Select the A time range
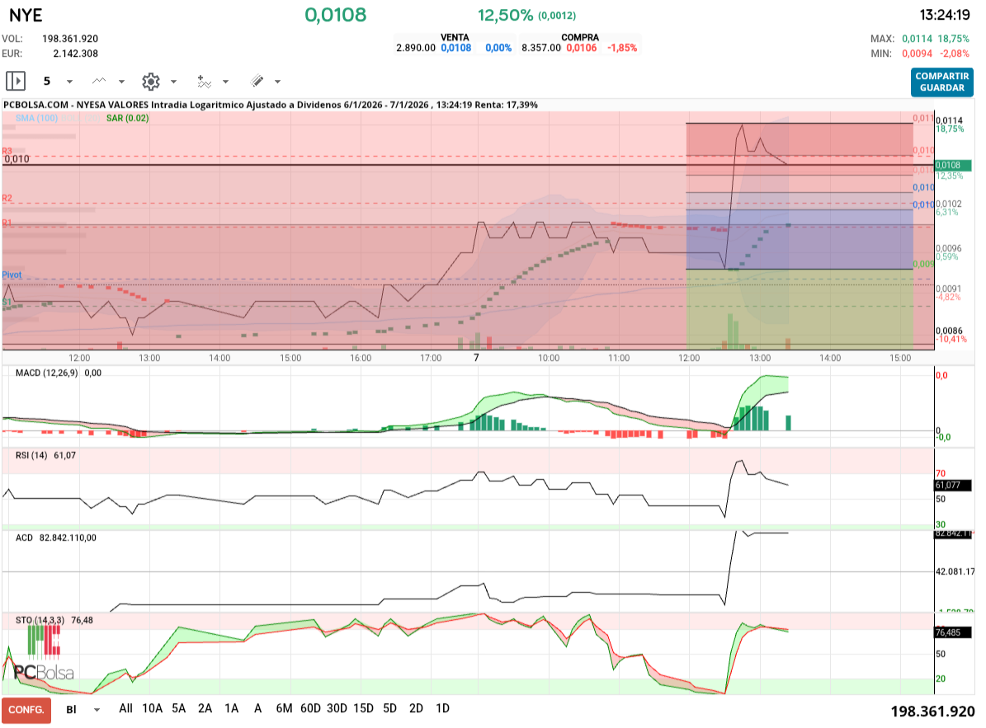The image size is (986, 728). click(257, 708)
